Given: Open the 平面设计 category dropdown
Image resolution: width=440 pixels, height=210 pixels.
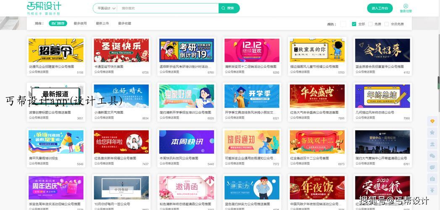Looking at the screenshot, I should pyautogui.click(x=106, y=8).
